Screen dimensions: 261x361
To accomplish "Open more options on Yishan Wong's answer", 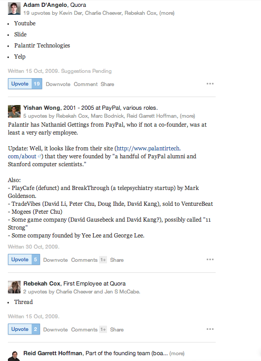I will coord(210,260).
